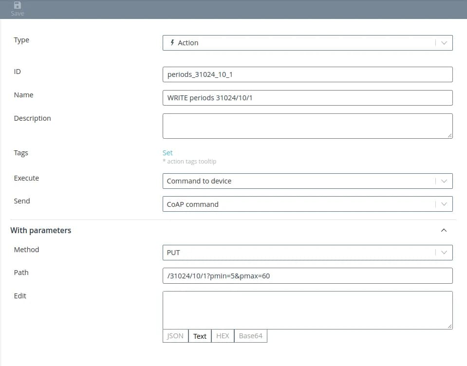Viewport: 467px width, 366px height.
Task: Switch to the JSON tab
Action: 175,336
